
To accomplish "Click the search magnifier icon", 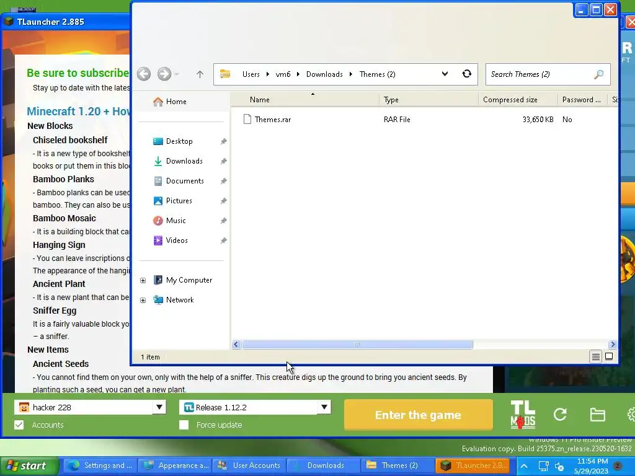I will (598, 74).
